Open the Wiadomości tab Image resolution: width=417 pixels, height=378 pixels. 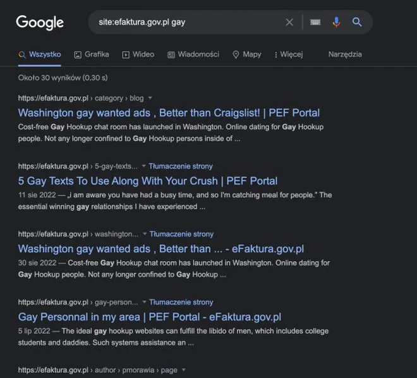pyautogui.click(x=193, y=54)
